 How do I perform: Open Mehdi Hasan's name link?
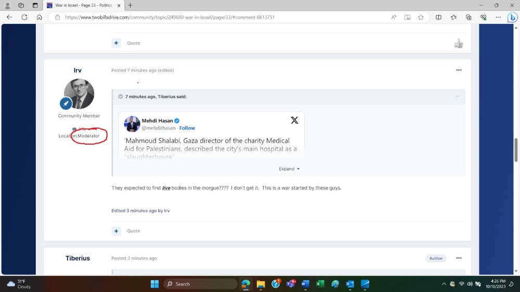click(157, 121)
